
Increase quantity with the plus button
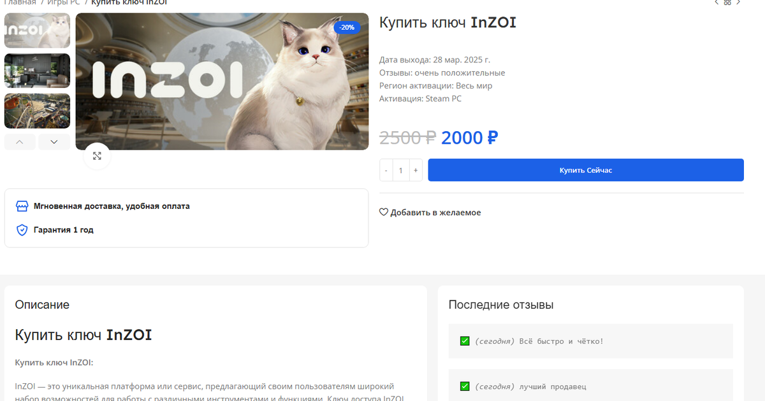(416, 171)
